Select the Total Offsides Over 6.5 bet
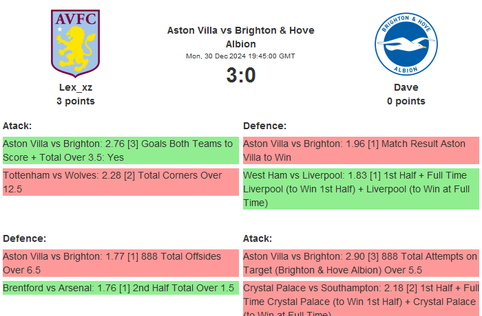The height and width of the screenshot is (316, 482). tap(120, 263)
